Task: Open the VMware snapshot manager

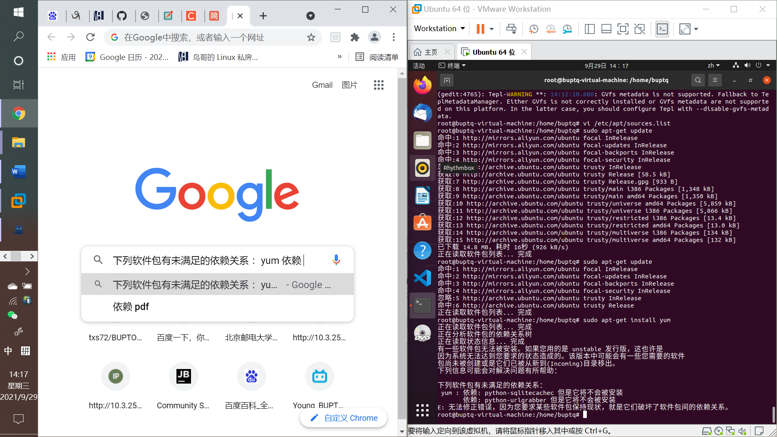Action: (567, 29)
